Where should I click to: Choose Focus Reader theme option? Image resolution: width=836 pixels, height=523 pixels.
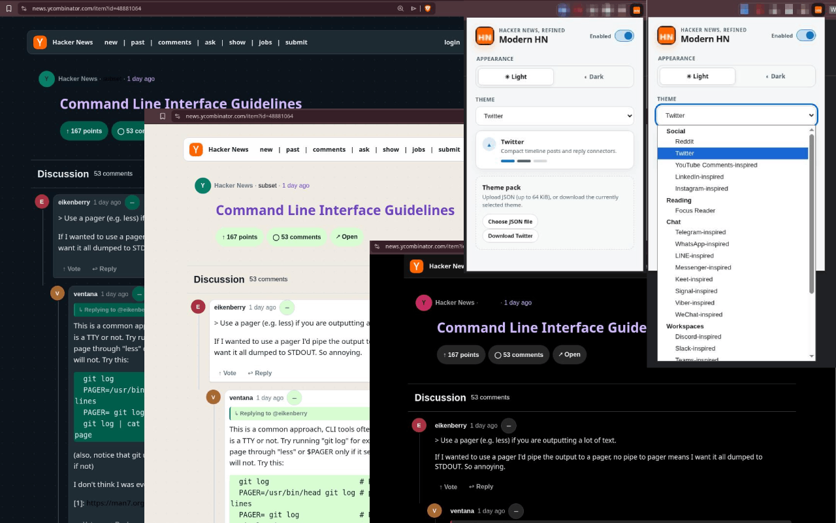pos(733,211)
